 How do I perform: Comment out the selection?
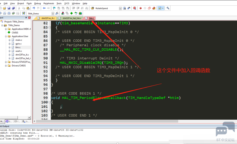click(x=82, y=8)
